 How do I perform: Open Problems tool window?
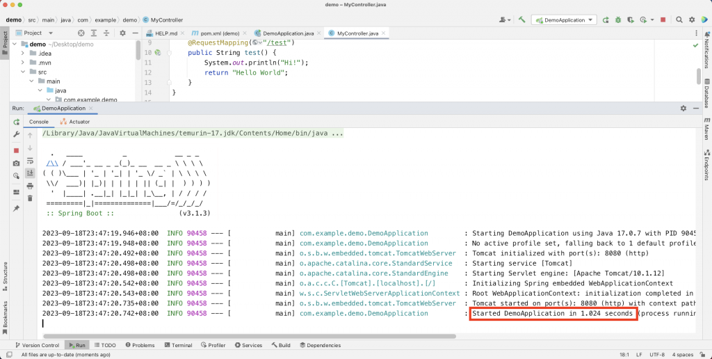140,345
